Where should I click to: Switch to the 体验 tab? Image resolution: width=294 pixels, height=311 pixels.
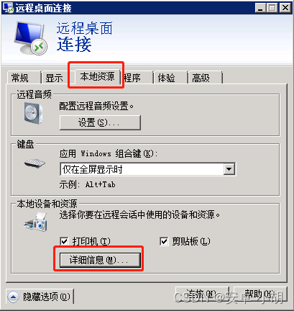(170, 78)
